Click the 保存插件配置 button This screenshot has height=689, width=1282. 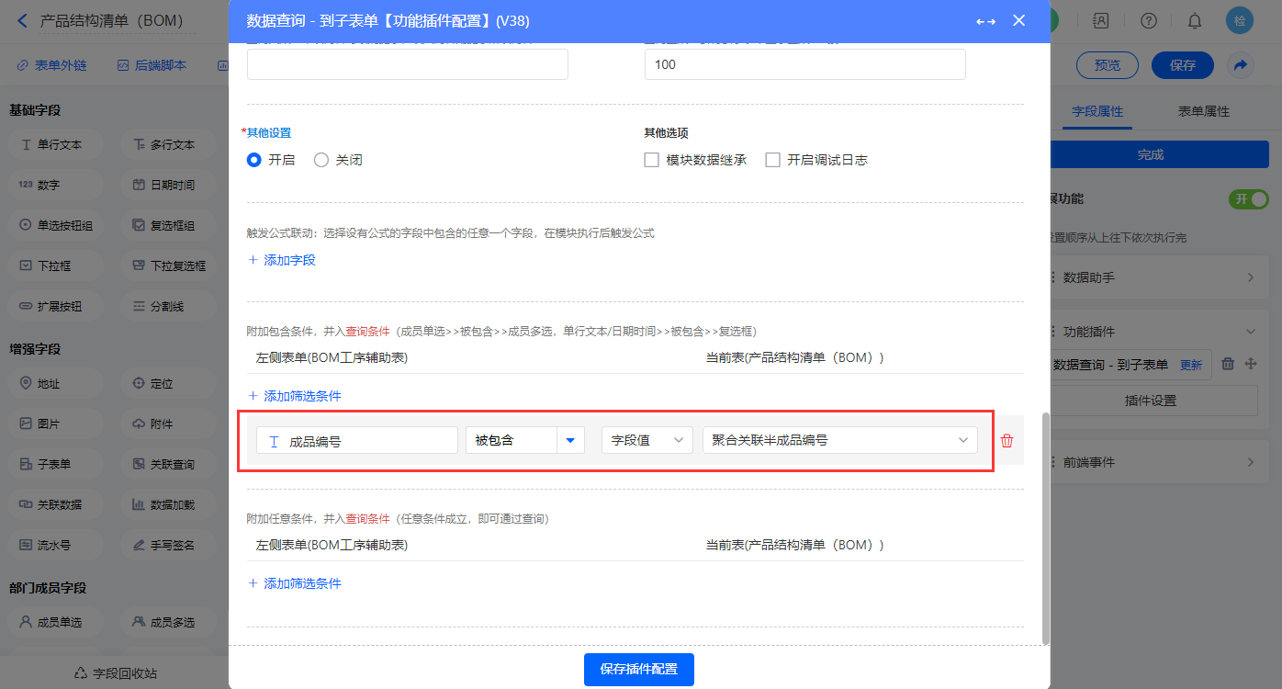(x=638, y=669)
